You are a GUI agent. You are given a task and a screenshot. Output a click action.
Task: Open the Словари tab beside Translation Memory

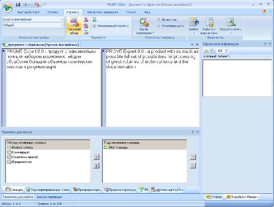click(214, 197)
